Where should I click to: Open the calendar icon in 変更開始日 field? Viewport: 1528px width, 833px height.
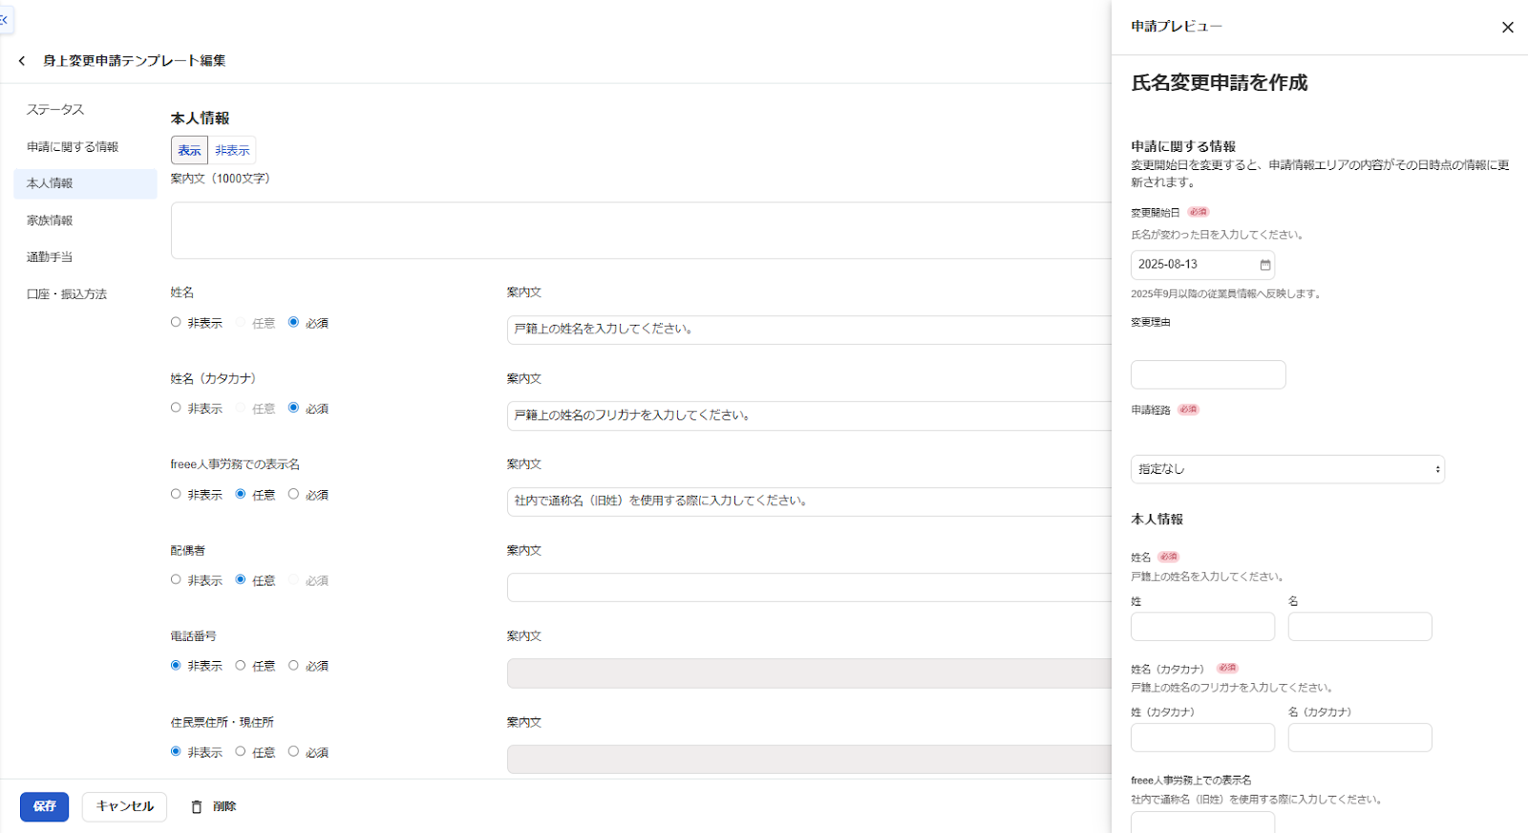coord(1265,265)
